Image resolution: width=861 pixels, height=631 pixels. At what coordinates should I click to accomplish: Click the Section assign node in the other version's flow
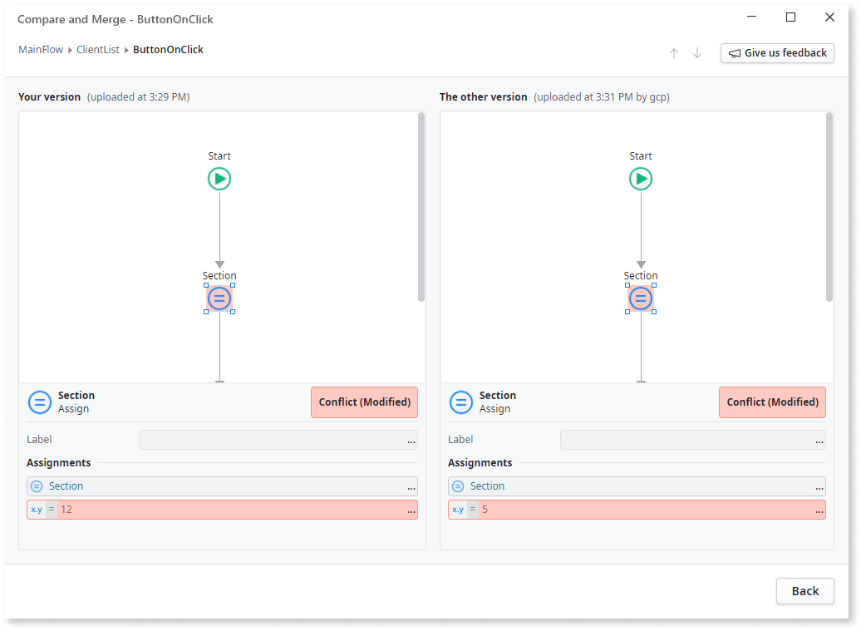(640, 298)
